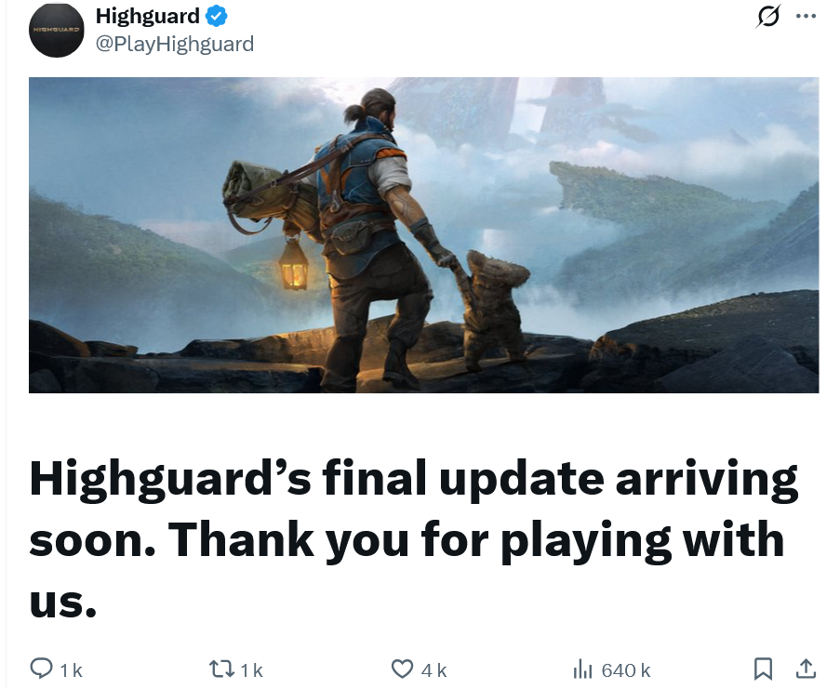Screen dimensions: 840x689
Task: Click the final update headline text
Action: (x=413, y=538)
